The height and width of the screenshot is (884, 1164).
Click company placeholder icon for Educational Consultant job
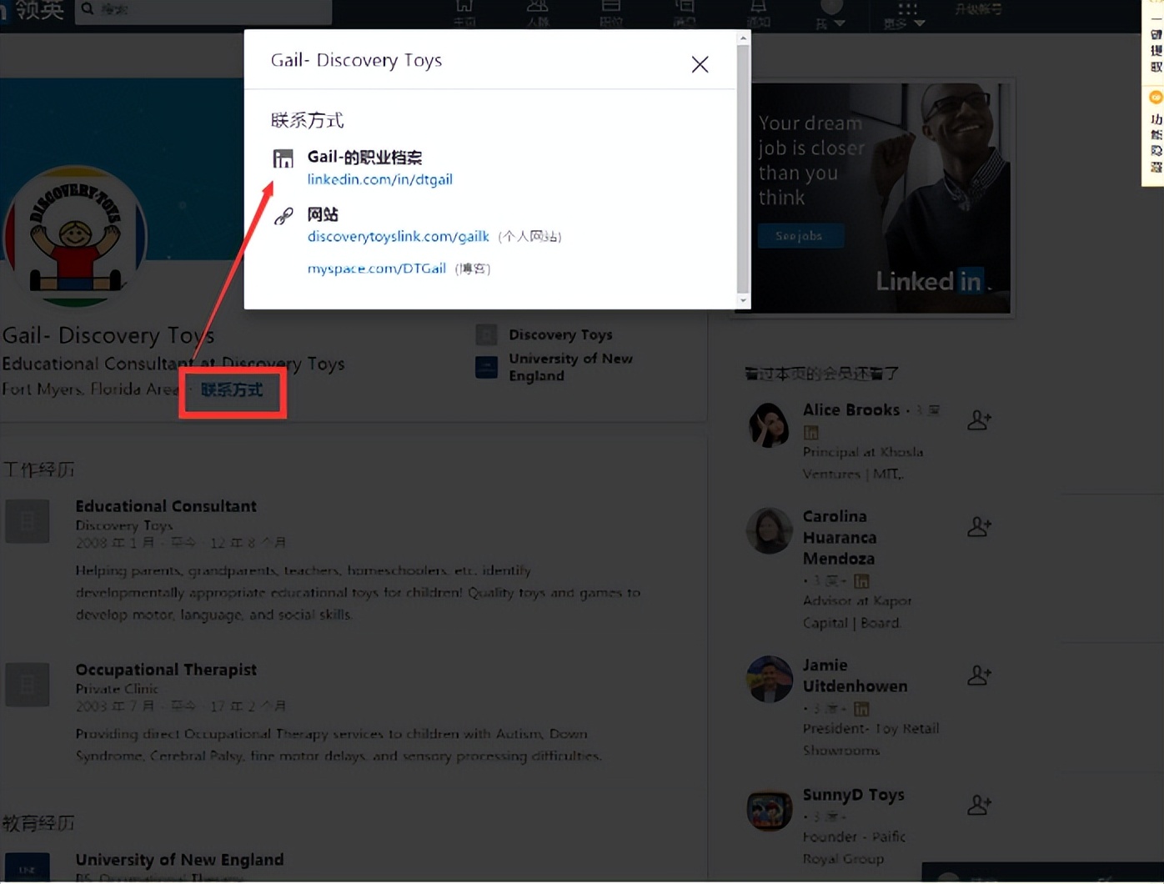pos(28,521)
